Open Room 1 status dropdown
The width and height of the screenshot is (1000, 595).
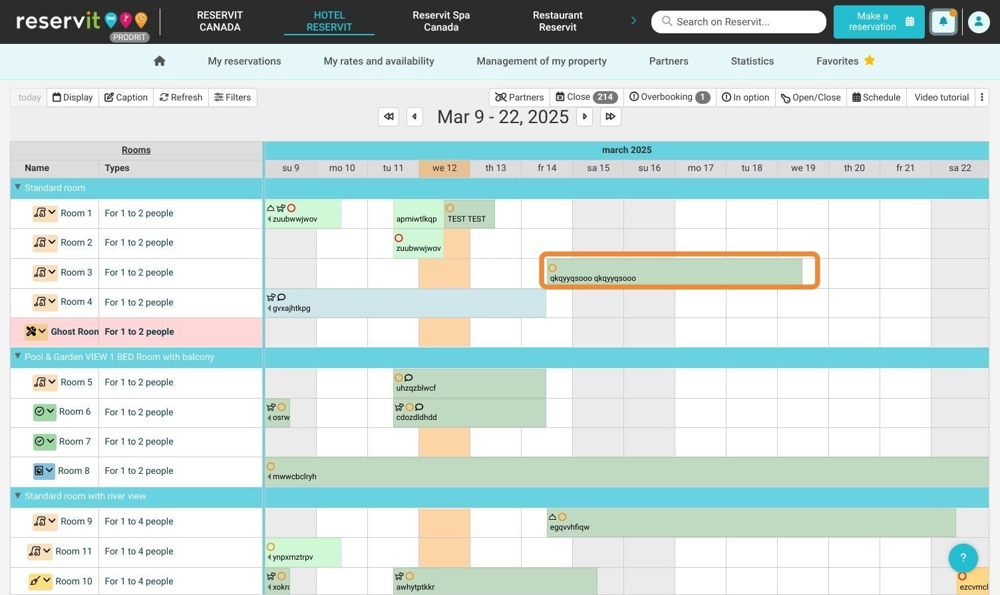pyautogui.click(x=45, y=213)
